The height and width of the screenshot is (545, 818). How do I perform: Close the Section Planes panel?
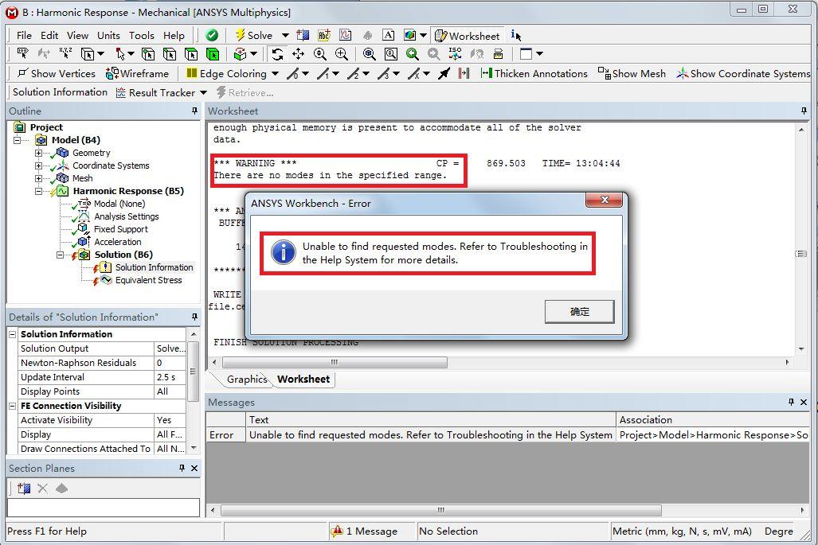coord(194,468)
